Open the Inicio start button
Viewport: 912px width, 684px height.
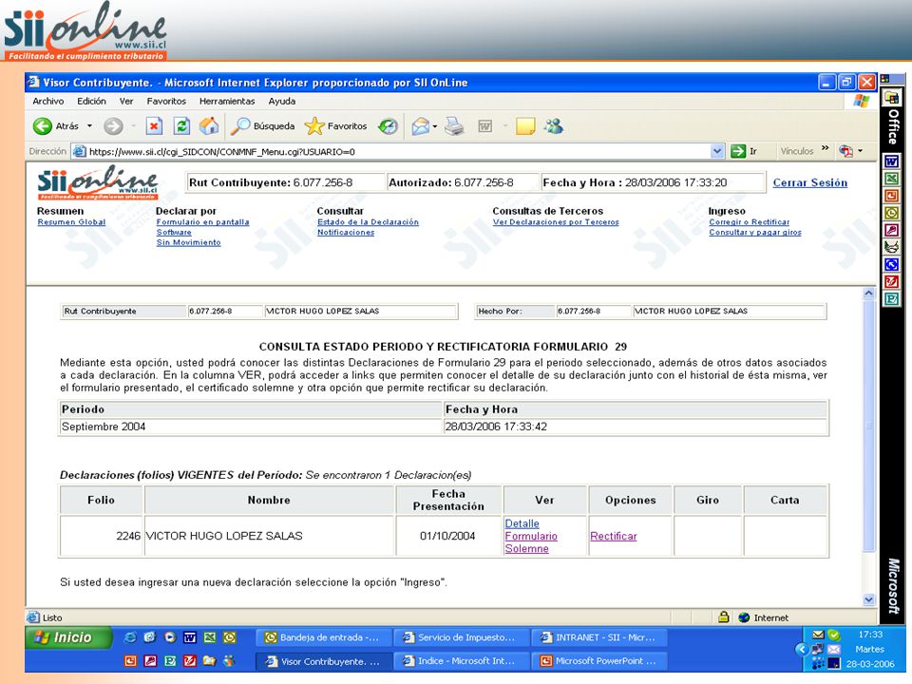(x=68, y=637)
